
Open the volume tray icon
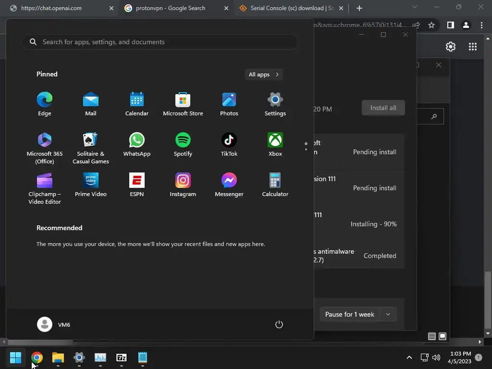coord(436,357)
